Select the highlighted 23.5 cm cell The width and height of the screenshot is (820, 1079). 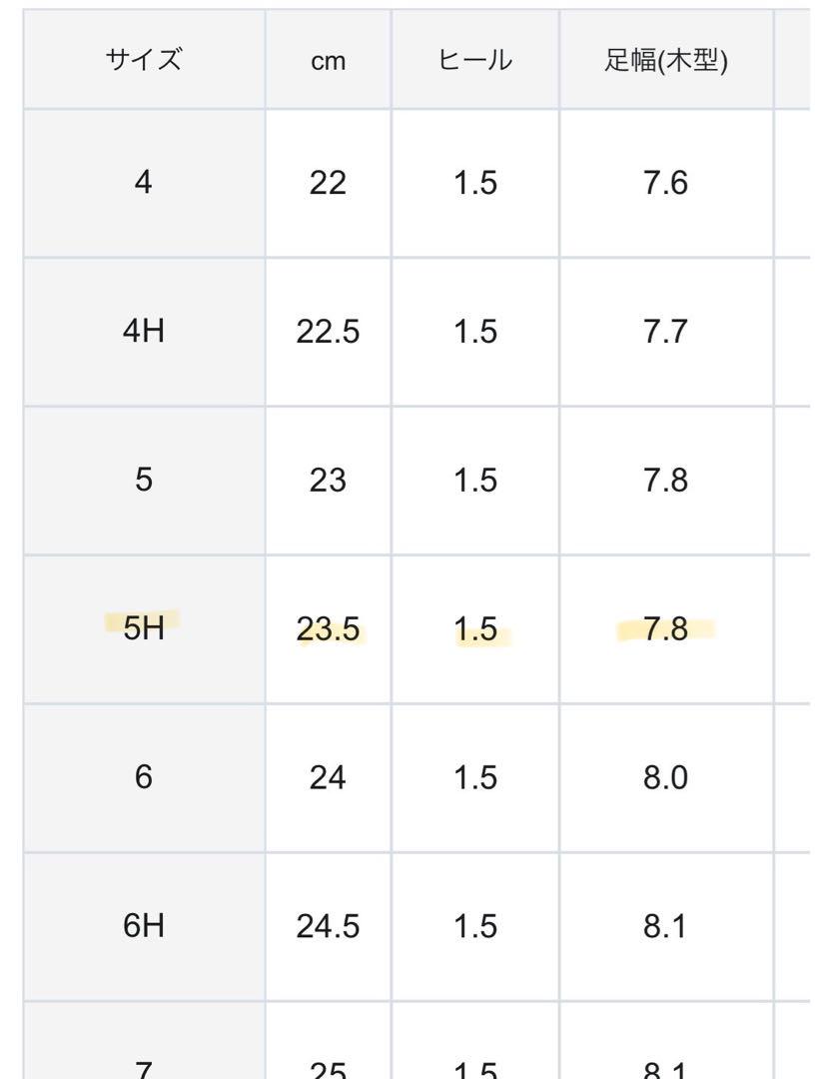(329, 629)
